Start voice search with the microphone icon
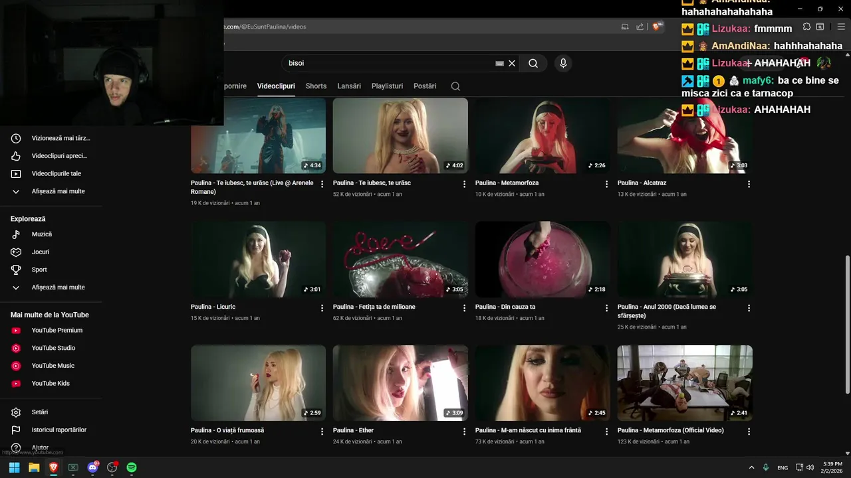The image size is (851, 478). click(x=563, y=63)
